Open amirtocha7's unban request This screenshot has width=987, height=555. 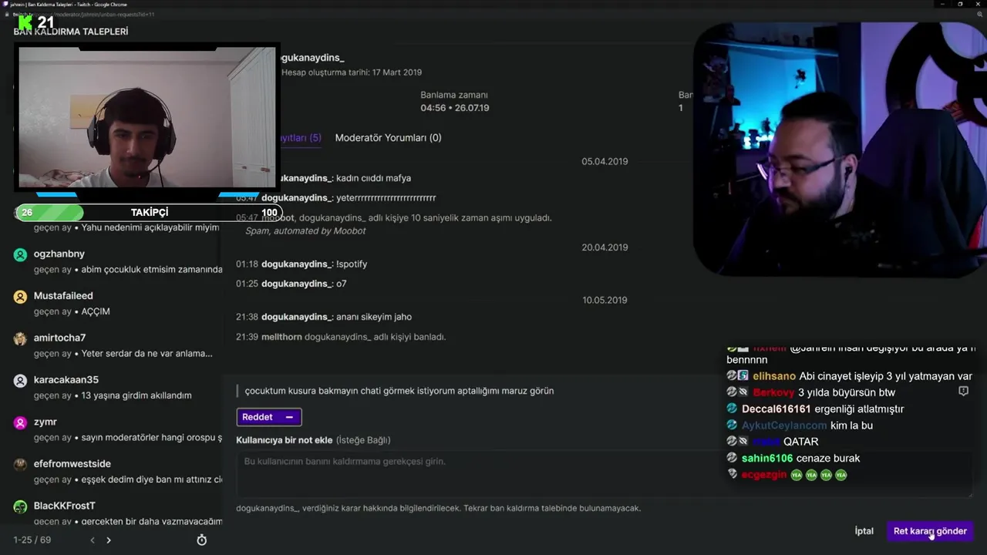(x=117, y=345)
